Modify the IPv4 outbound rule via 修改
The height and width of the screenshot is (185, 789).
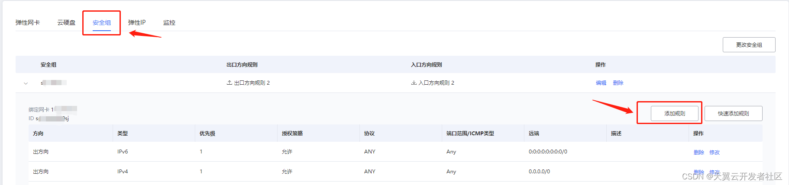tap(715, 172)
